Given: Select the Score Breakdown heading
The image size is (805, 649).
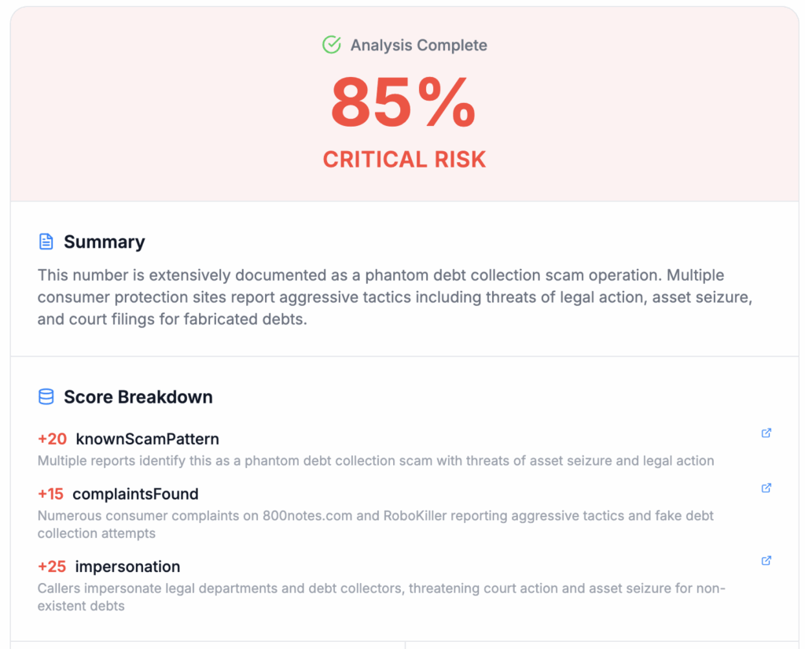Looking at the screenshot, I should coord(138,397).
